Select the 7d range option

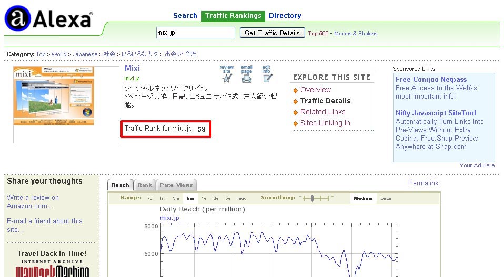pos(150,198)
